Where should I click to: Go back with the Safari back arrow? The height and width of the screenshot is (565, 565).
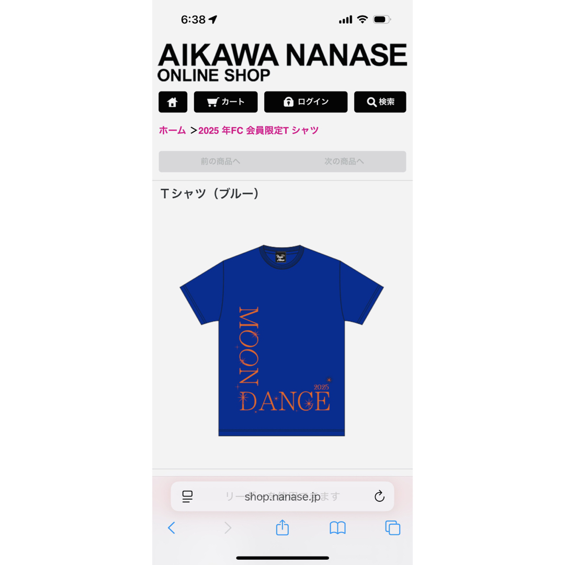coord(172,528)
